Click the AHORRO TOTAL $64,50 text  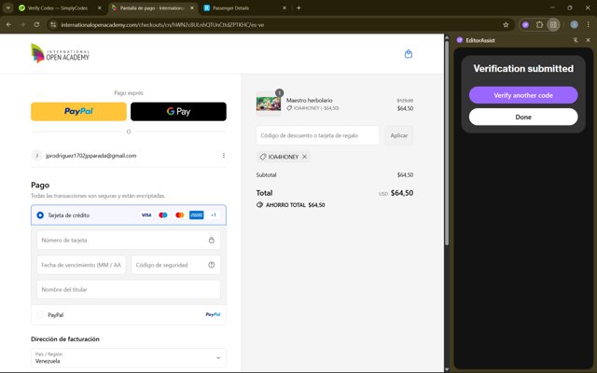pos(295,205)
